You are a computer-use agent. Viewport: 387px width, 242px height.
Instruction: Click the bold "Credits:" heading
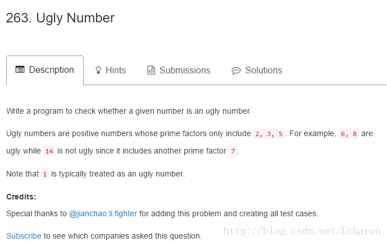pos(21,197)
